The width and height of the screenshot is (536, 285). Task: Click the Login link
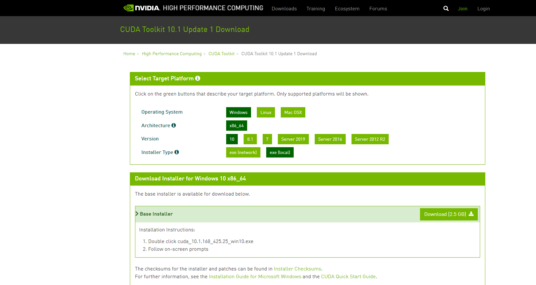pyautogui.click(x=484, y=9)
